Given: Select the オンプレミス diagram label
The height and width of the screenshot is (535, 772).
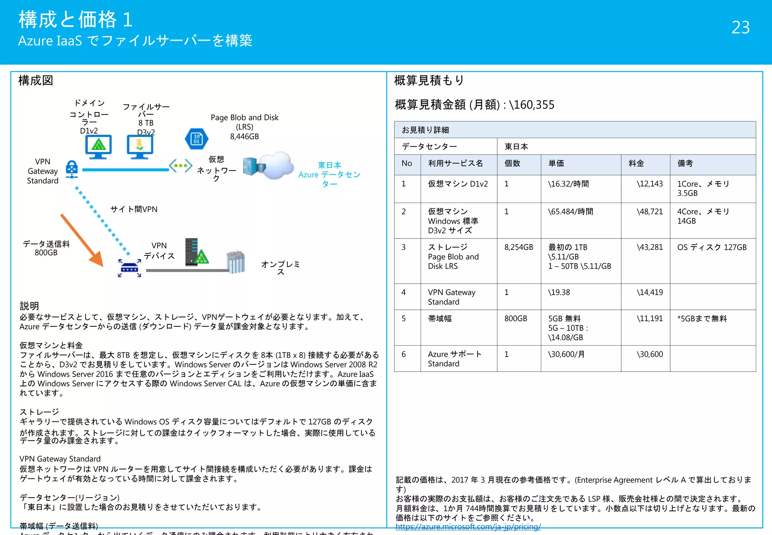Looking at the screenshot, I should (x=280, y=268).
